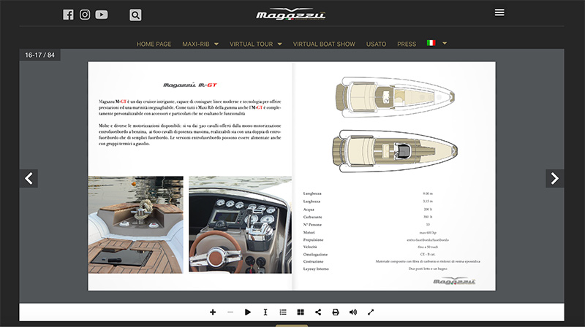Viewport: 585px width, 327px height.
Task: Click the search magnifier icon
Action: tap(135, 15)
